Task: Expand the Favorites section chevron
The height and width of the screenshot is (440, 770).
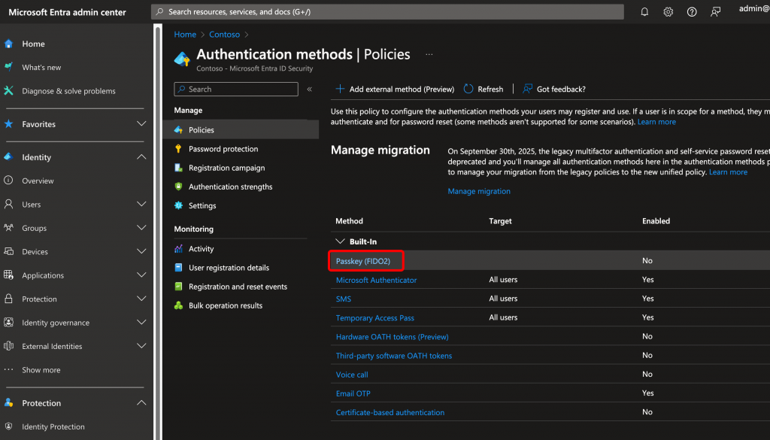Action: 141,124
